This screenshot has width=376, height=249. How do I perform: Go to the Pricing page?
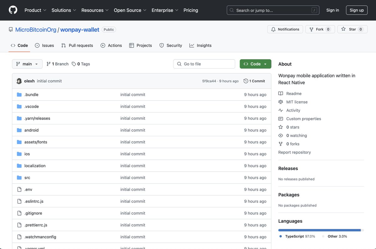[x=191, y=10]
